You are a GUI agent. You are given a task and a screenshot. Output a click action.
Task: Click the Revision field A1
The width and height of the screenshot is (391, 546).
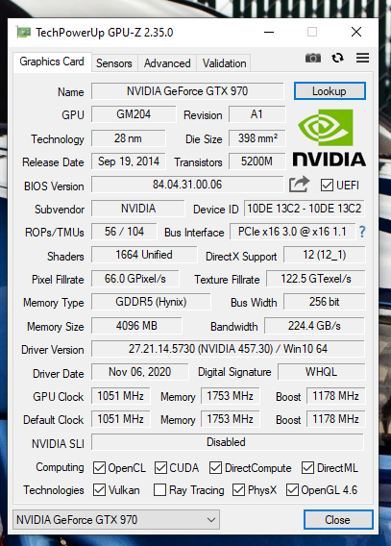tap(257, 114)
